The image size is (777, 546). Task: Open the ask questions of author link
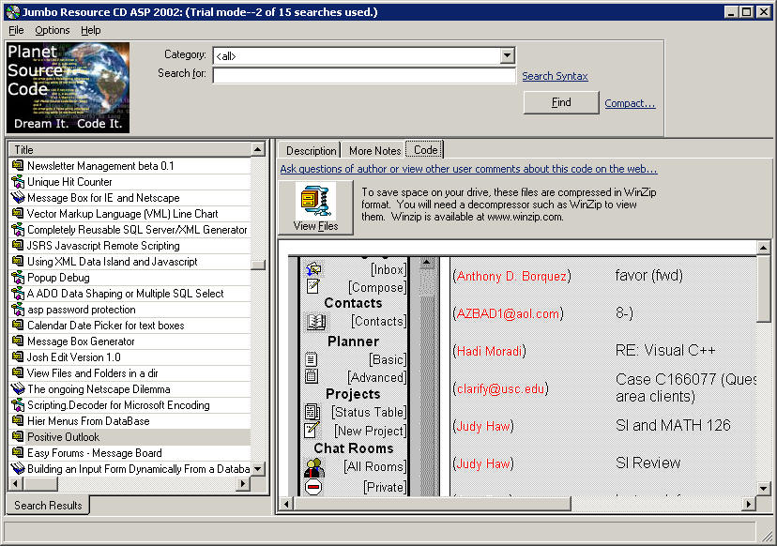[468, 169]
